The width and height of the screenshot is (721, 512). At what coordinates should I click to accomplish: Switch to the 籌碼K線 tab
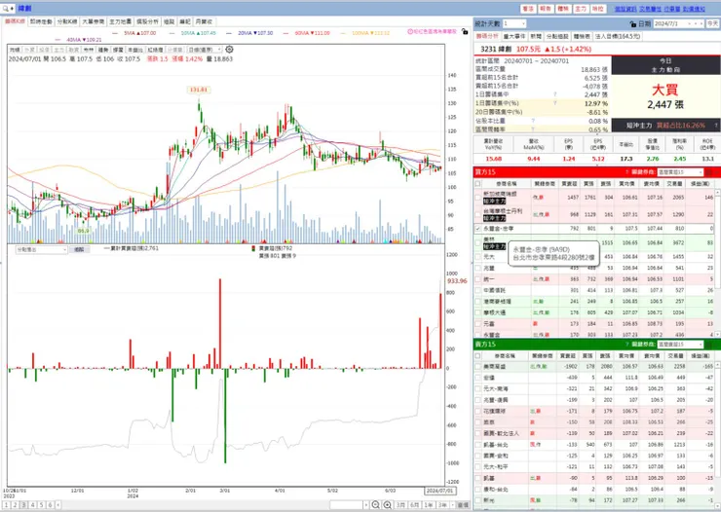[x=16, y=21]
